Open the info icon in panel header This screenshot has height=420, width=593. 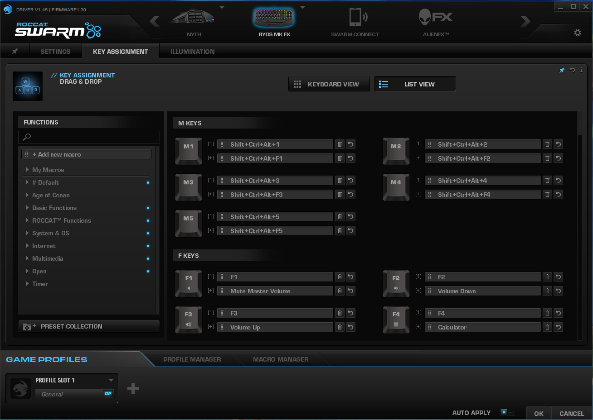click(581, 70)
